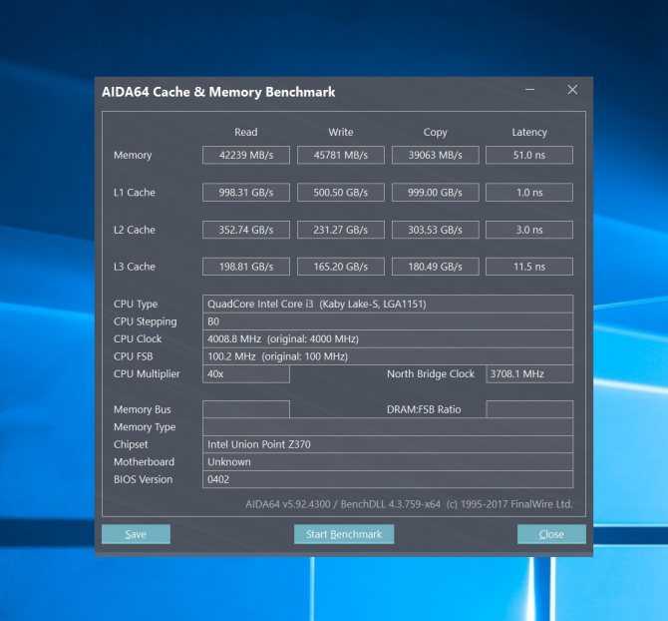
Task: Select L3 Cache read 198.81 GB/s
Action: [246, 267]
